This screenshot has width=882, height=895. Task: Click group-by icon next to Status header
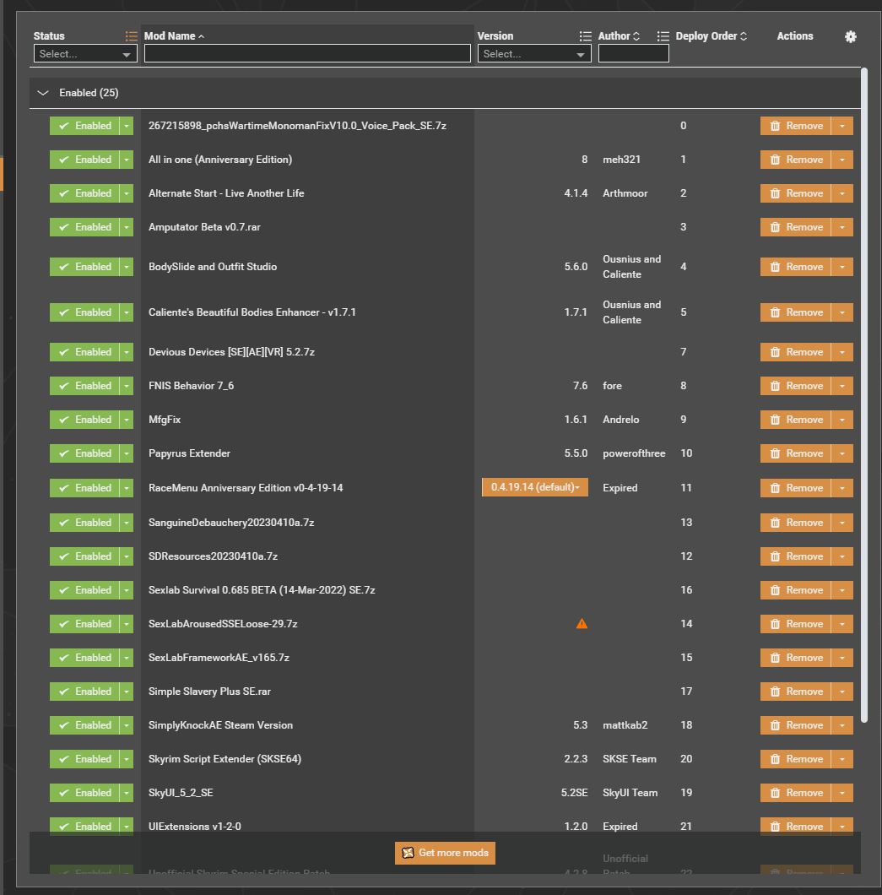pos(131,36)
